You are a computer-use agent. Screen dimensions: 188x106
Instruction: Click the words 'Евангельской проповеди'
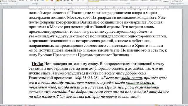pos(51,78)
